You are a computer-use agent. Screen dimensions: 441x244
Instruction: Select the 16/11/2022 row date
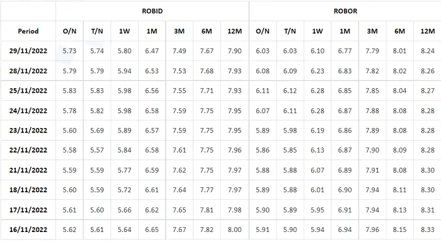point(28,229)
